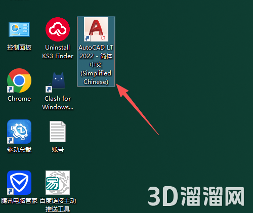Click the "驱动总裁" label text

pyautogui.click(x=19, y=150)
